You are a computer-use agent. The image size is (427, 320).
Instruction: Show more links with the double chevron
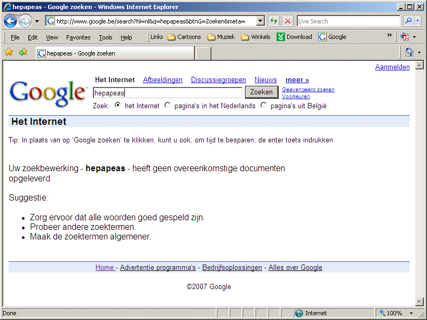click(x=390, y=35)
